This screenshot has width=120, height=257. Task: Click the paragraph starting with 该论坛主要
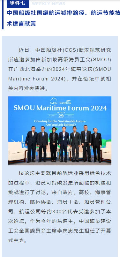[60, 207]
